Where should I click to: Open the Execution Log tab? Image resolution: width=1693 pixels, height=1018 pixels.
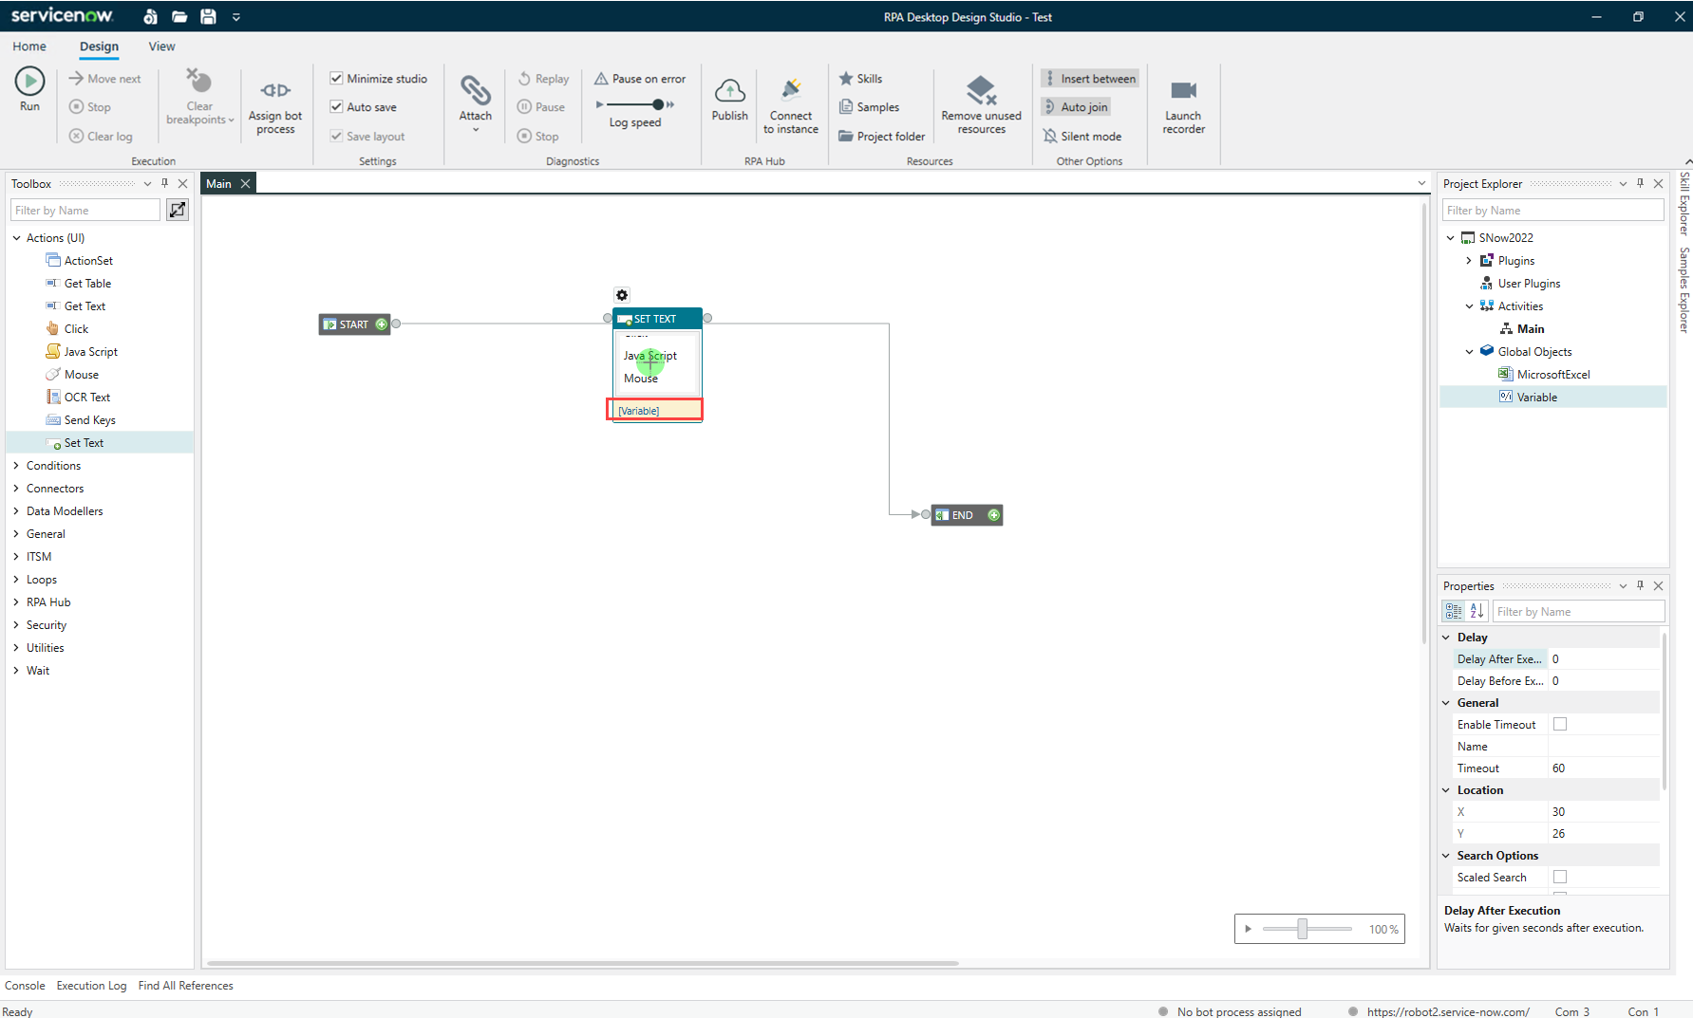coord(91,986)
